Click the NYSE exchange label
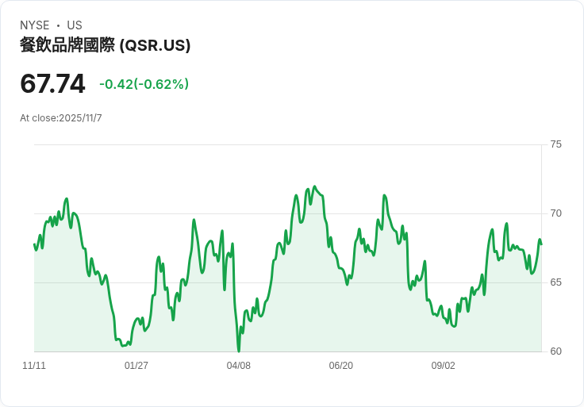This screenshot has width=584, height=407. (35, 25)
